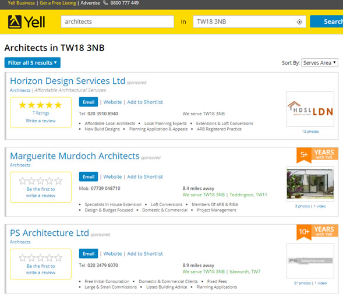Image resolution: width=343 pixels, height=297 pixels.
Task: Click the 10+ Years with Yell badge
Action: [317, 232]
